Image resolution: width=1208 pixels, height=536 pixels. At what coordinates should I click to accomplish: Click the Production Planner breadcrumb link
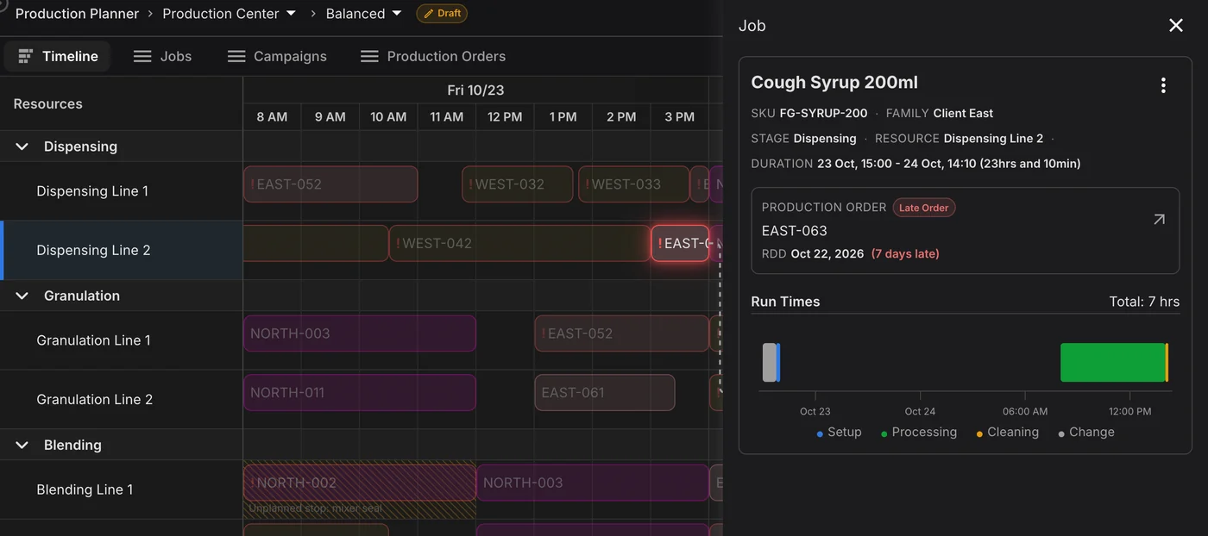tap(77, 14)
